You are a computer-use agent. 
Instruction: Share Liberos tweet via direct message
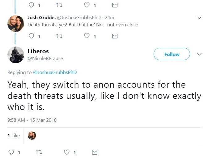point(95,152)
